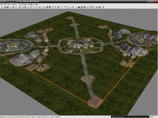
Task: Click the Open file folder icon
Action: 5,7
